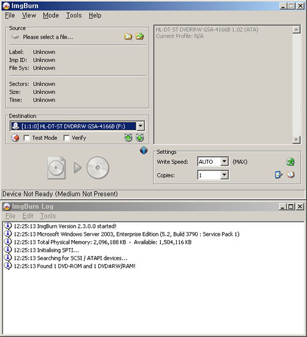Open the change book type icon
This screenshot has width=307, height=337.
[290, 175]
